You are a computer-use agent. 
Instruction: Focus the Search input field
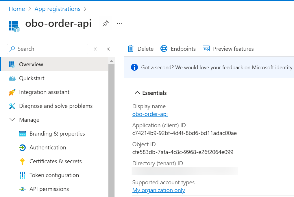pos(47,49)
